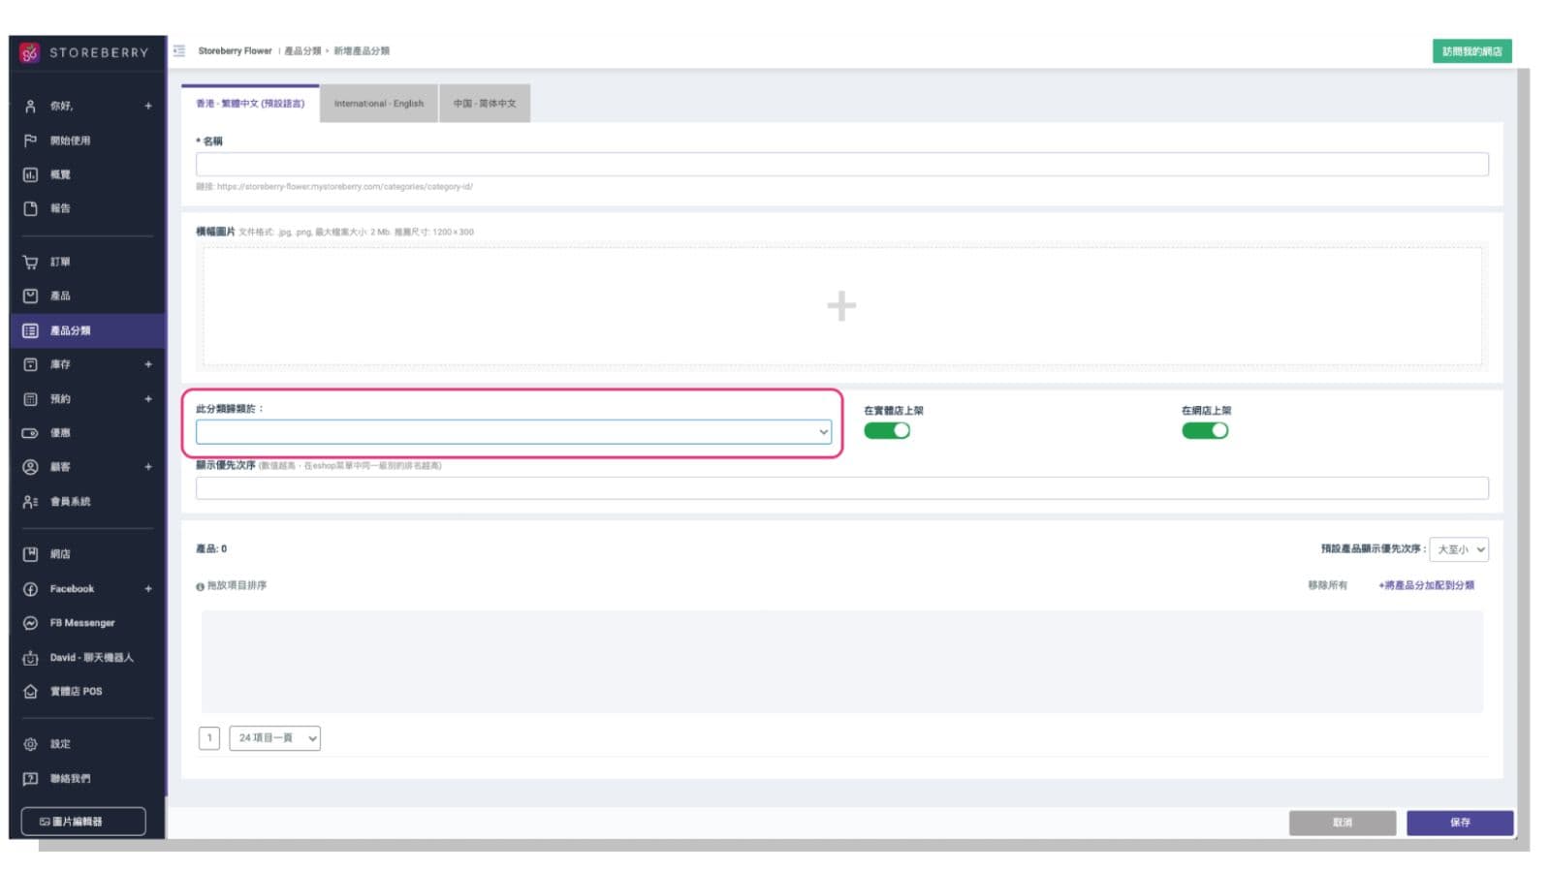The width and height of the screenshot is (1550, 871).
Task: Open 訂單 via the cart icon
Action: click(x=30, y=262)
